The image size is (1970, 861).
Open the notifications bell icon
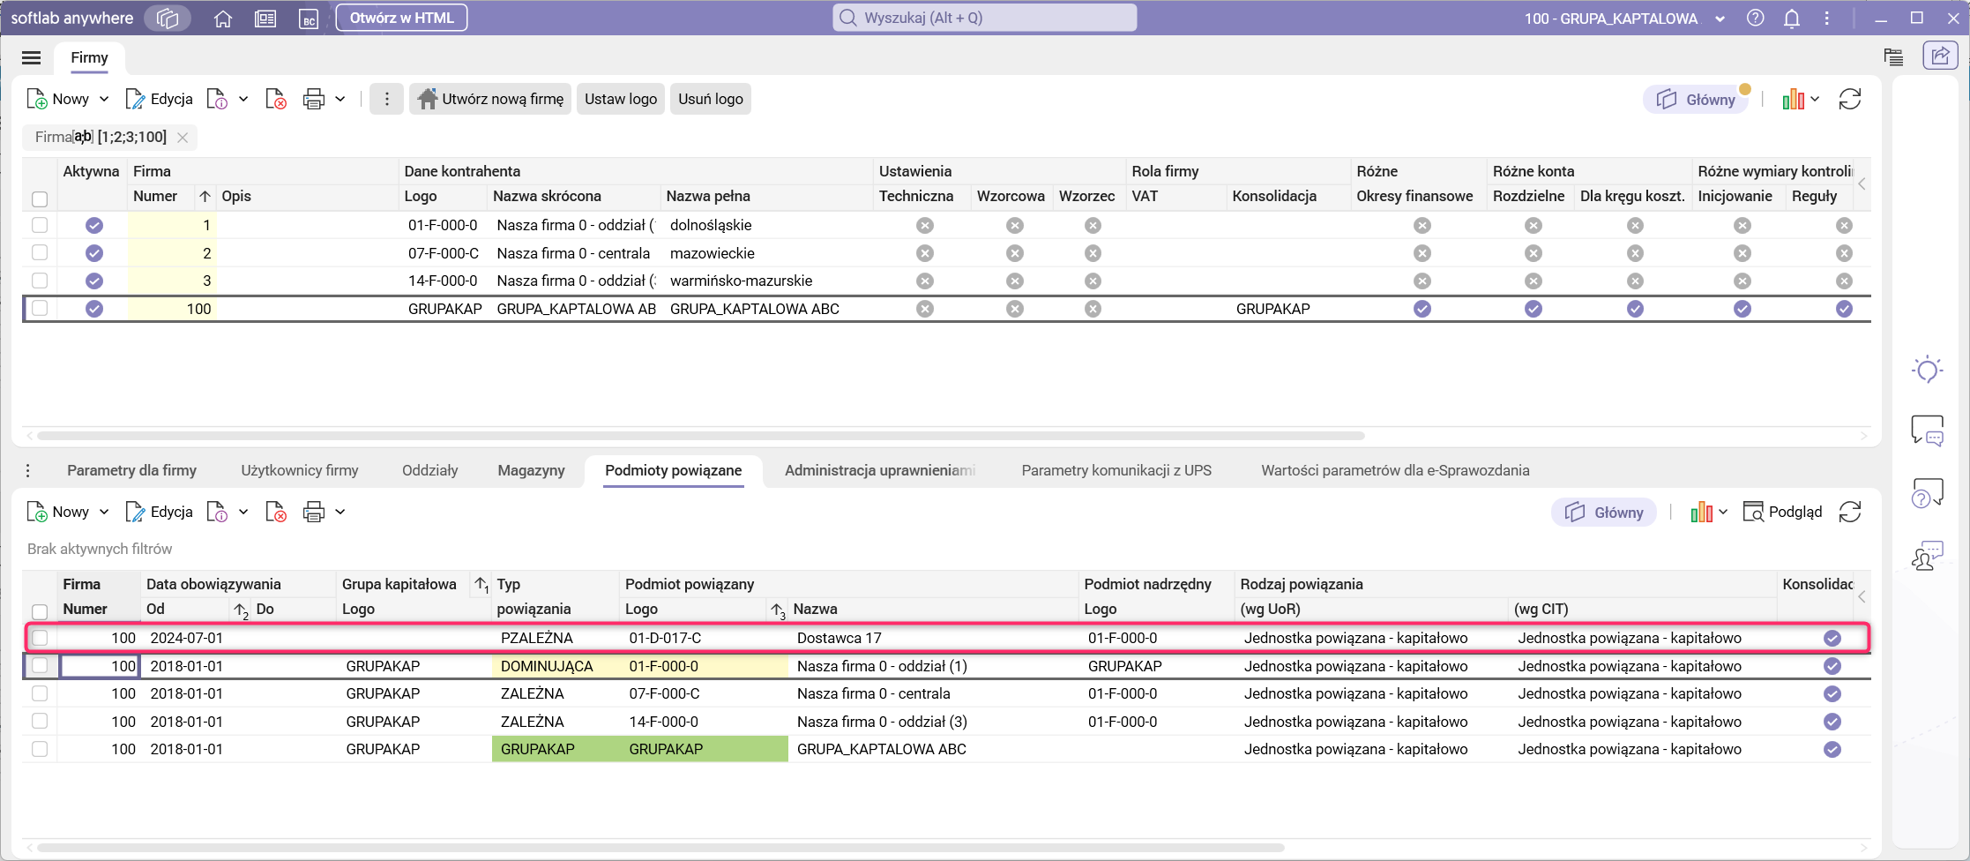coord(1791,19)
